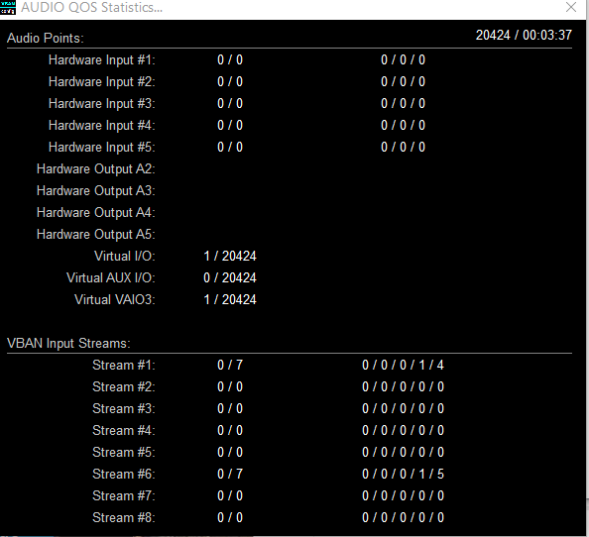Select Stream #6 0 / 0 / 0 / 1 / 5 stats
This screenshot has height=537, width=589.
(x=403, y=474)
